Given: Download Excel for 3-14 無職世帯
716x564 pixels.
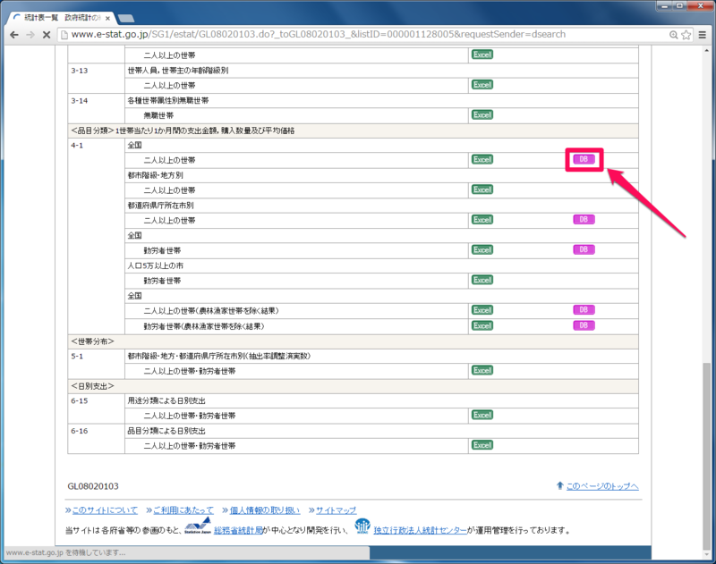Looking at the screenshot, I should (x=482, y=115).
